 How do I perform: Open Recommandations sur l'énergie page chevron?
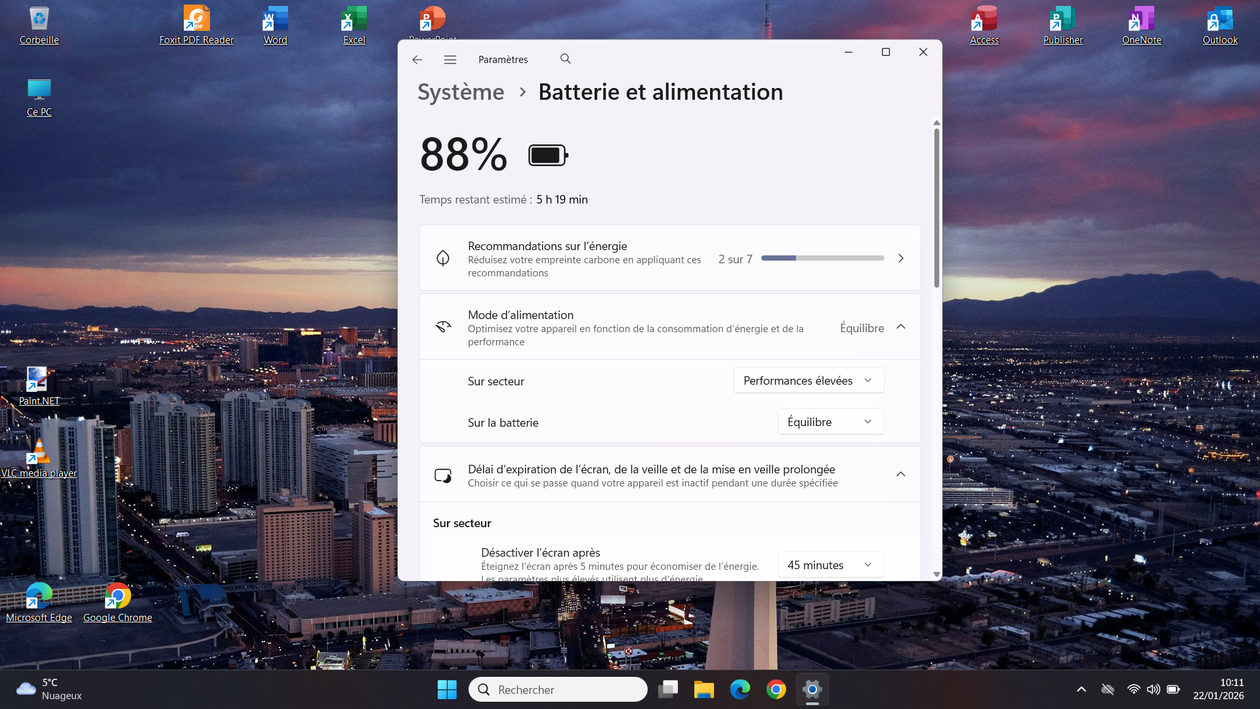[x=901, y=259]
